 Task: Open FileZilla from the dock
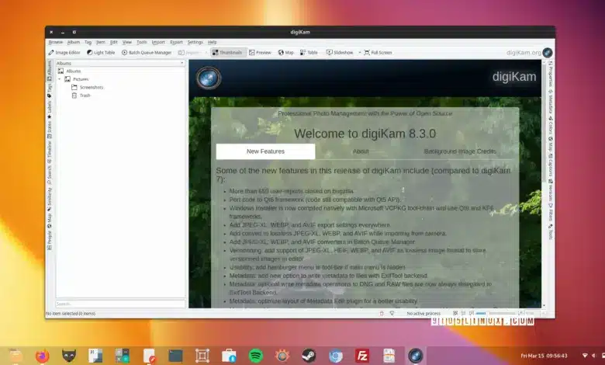tap(362, 356)
